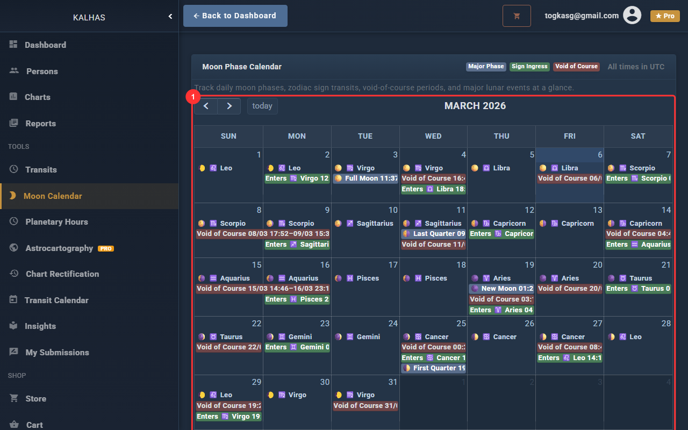
Task: Select Chart Rectification menu item
Action: (62, 274)
